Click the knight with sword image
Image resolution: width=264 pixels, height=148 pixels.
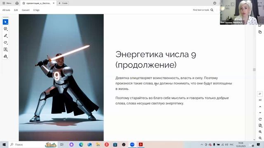61,77
